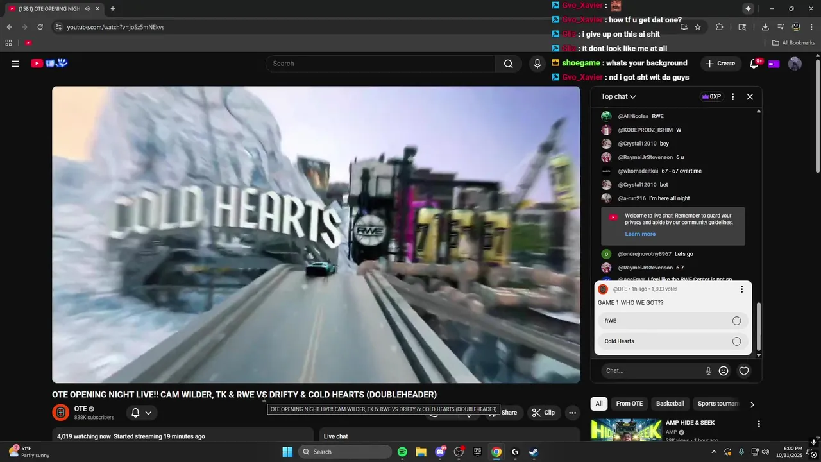Open the AMP HIDE & SEEK thumbnail
821x462 pixels.
(x=626, y=431)
